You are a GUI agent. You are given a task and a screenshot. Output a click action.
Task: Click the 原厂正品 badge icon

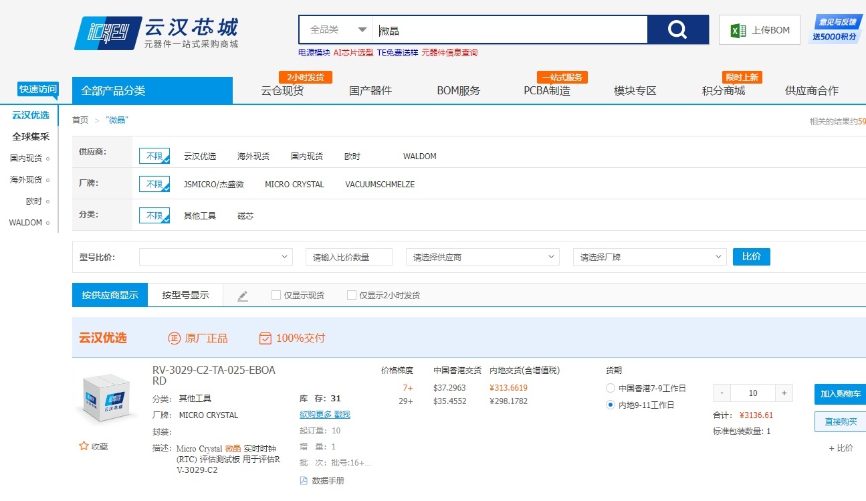[x=174, y=338]
